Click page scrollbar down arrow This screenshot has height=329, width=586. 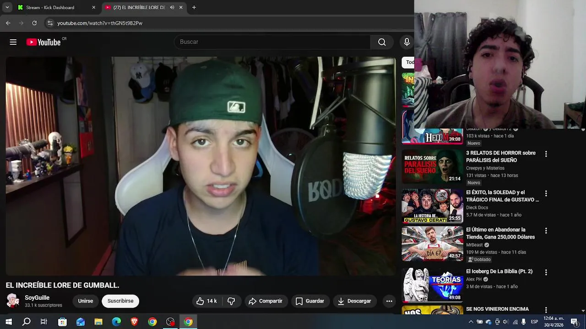[583, 311]
